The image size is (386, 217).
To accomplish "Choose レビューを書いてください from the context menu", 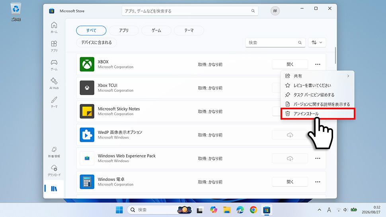I will [x=318, y=85].
